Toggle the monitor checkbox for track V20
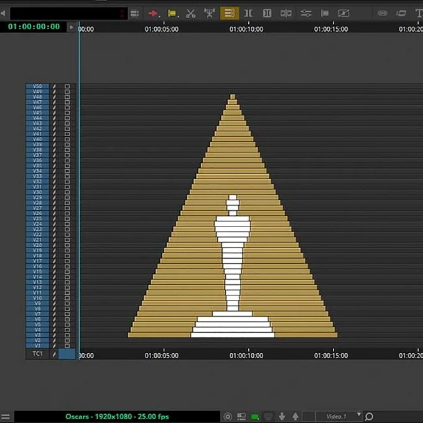423x423 pixels. (x=67, y=245)
